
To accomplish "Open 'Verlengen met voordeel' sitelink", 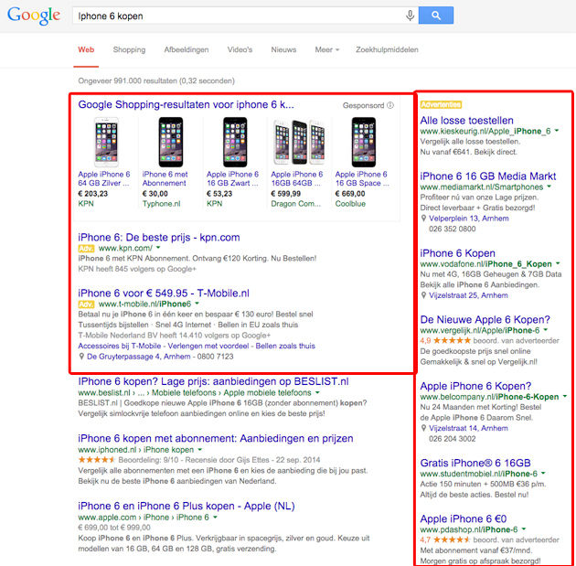I will tap(208, 346).
